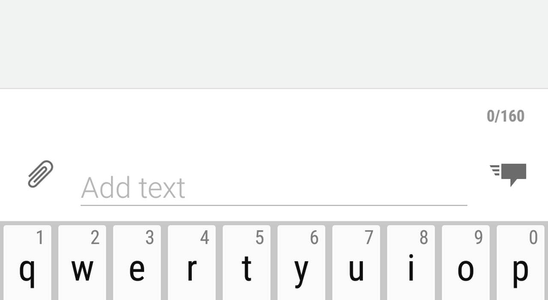Tap the key with the 3 hint
The width and height of the screenshot is (548, 300).
[137, 262]
